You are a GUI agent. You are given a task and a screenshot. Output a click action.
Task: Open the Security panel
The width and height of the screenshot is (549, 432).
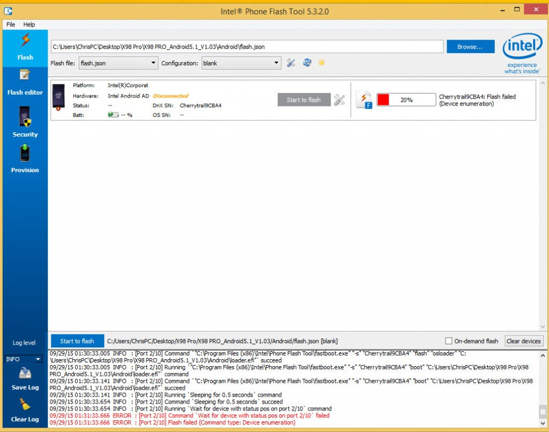25,122
